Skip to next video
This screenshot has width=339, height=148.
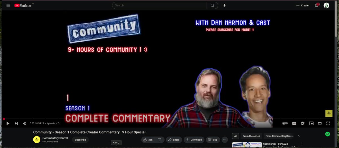coord(16,123)
